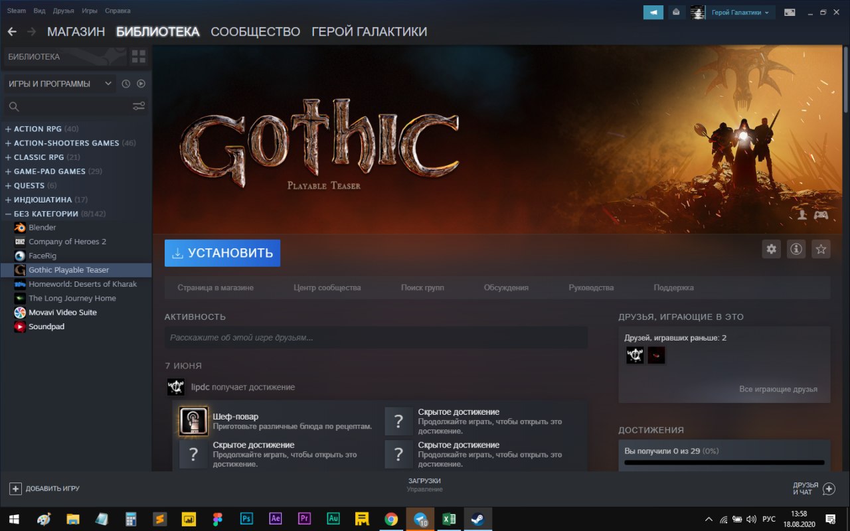Image resolution: width=850 pixels, height=531 pixels.
Task: Click lipdc avatar in activity feed
Action: [176, 387]
